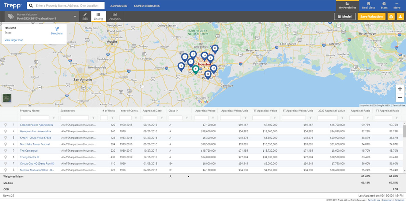Open the Stats pie chart icon
Image resolution: width=406 pixels, height=201 pixels.
(x=384, y=4)
